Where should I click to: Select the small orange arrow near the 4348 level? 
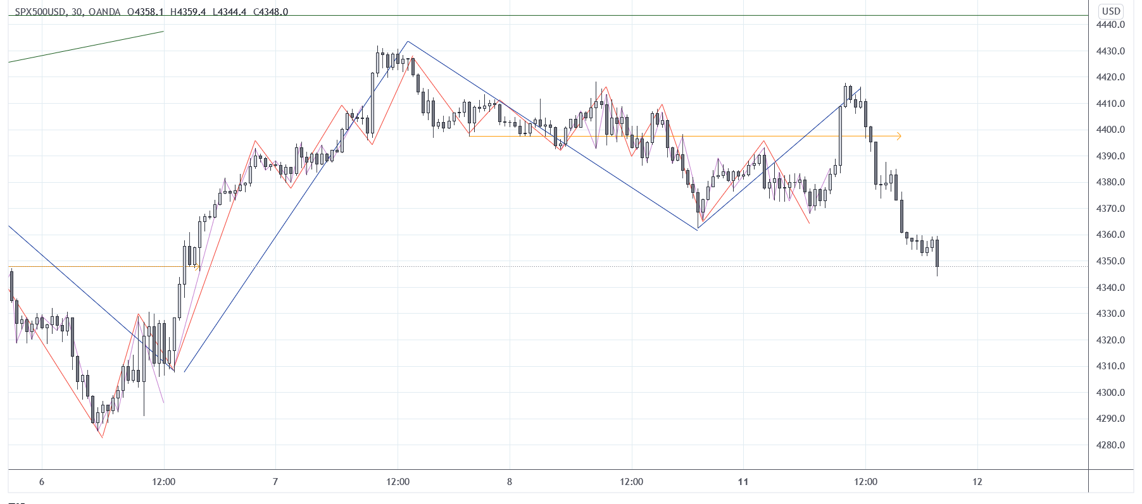pyautogui.click(x=198, y=267)
